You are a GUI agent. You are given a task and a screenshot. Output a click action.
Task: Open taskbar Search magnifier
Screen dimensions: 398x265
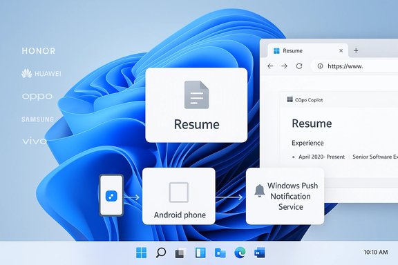161,253
